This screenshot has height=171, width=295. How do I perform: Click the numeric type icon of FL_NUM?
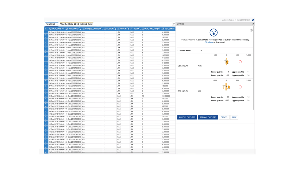[105, 29]
